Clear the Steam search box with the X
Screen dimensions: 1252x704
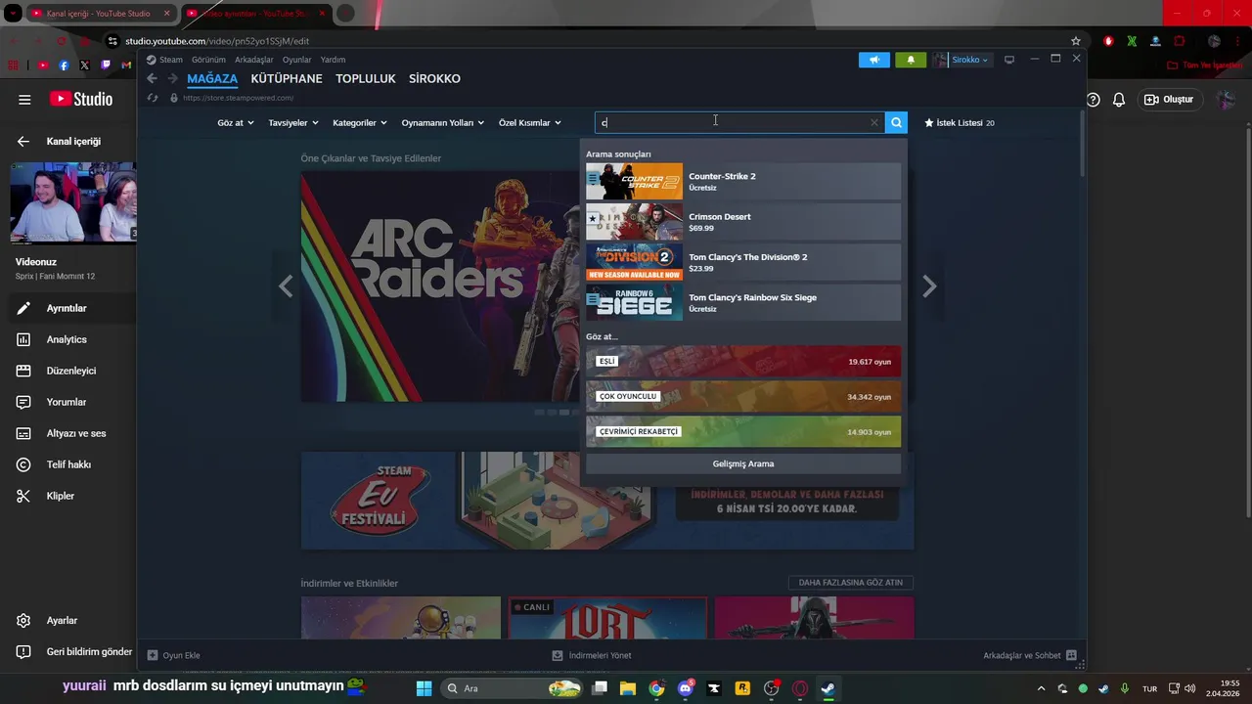coord(874,122)
